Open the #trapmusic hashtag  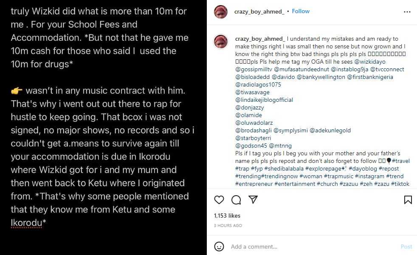click(338, 177)
